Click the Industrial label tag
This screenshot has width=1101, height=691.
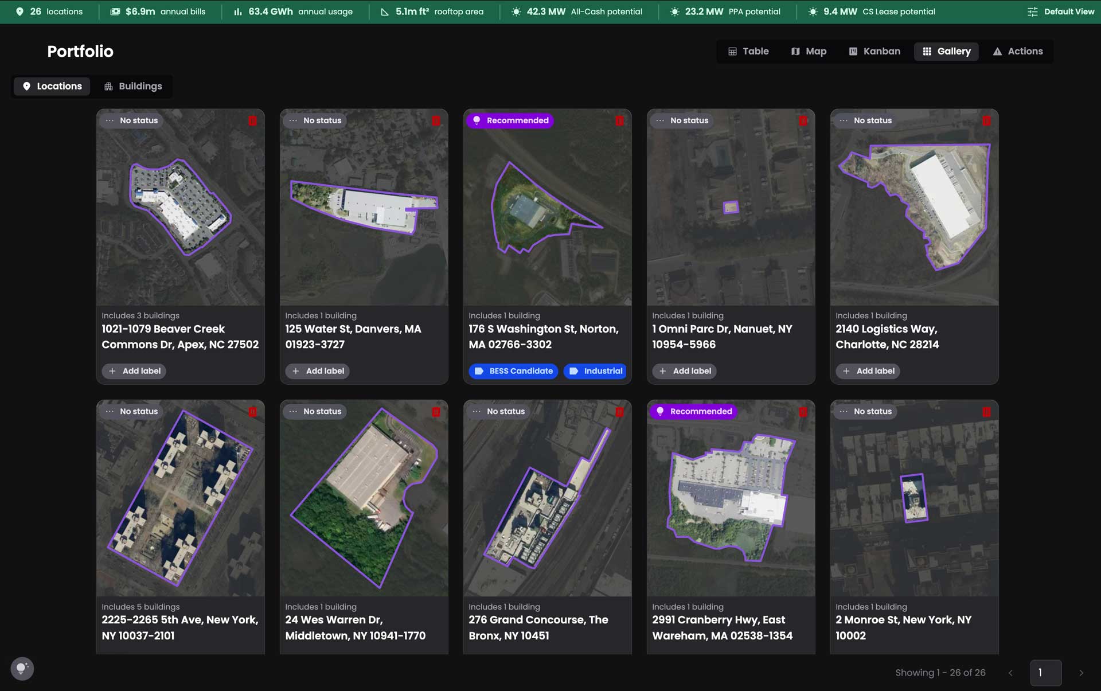click(595, 371)
